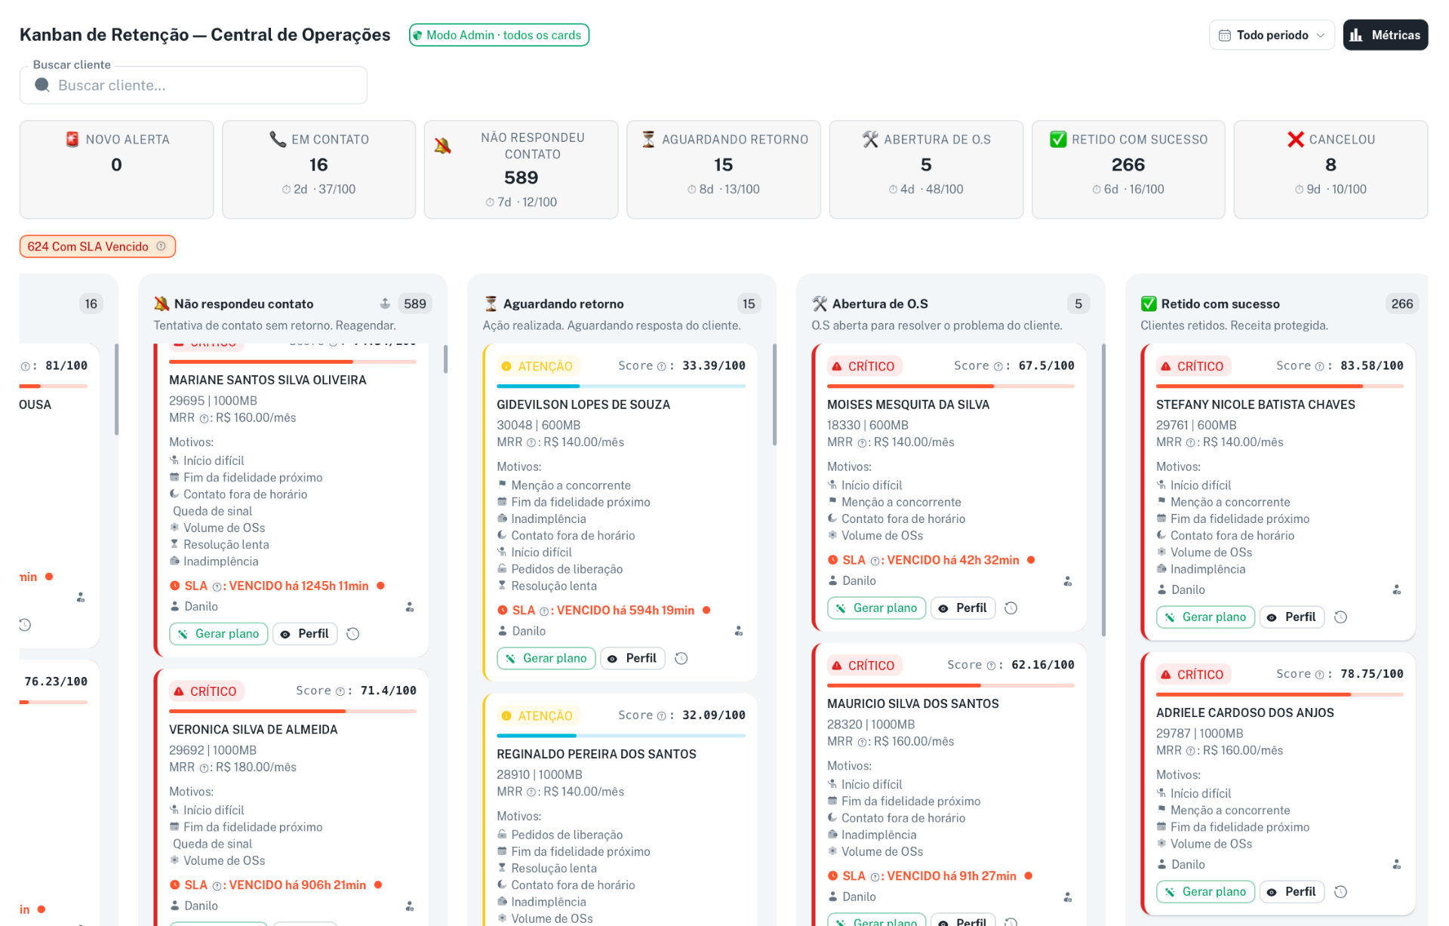Click SLA info icon on Mauricio Silva card
Viewport: 1449px width, 926px height.
click(x=875, y=876)
